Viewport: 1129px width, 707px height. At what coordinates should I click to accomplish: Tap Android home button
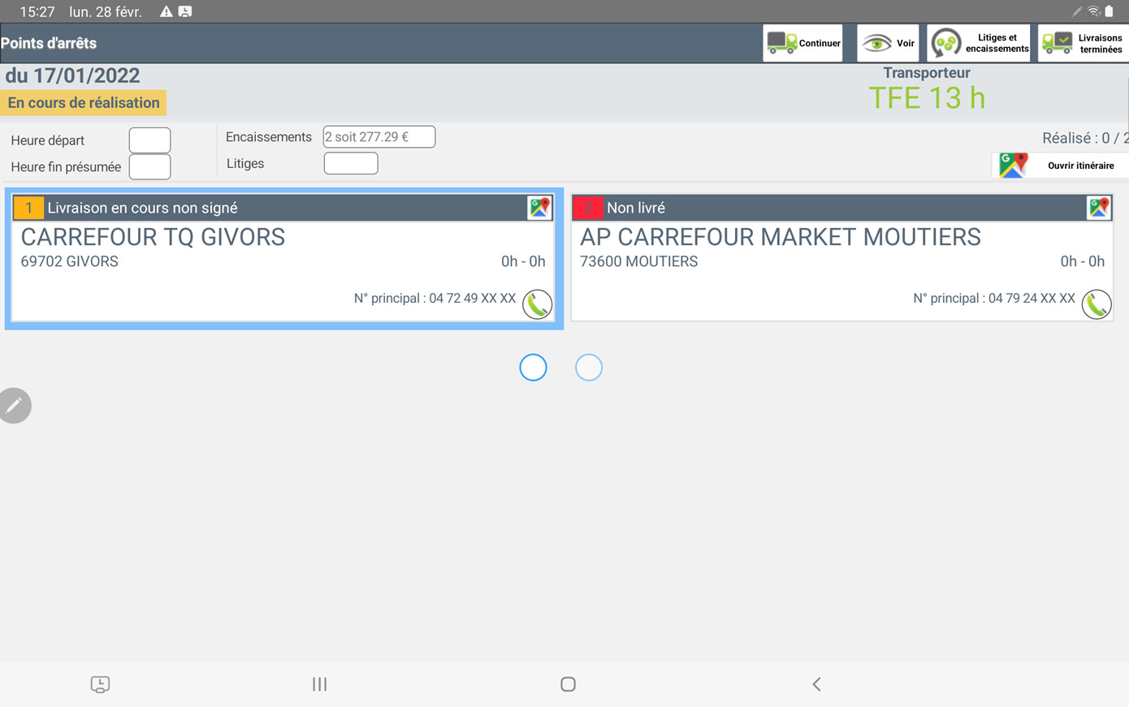[x=568, y=684]
